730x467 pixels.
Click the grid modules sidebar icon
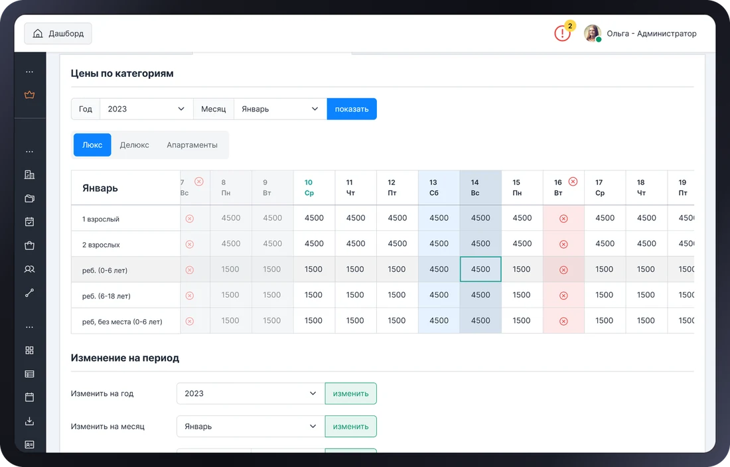tap(29, 350)
